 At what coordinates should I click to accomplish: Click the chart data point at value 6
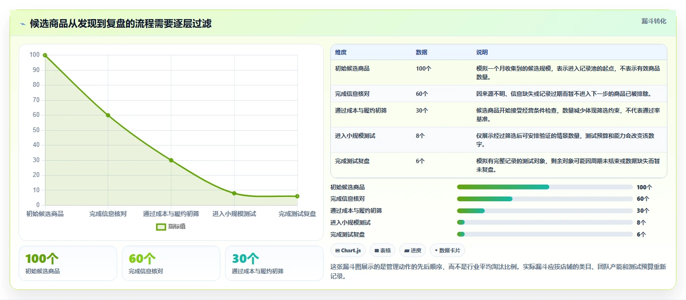(x=297, y=196)
